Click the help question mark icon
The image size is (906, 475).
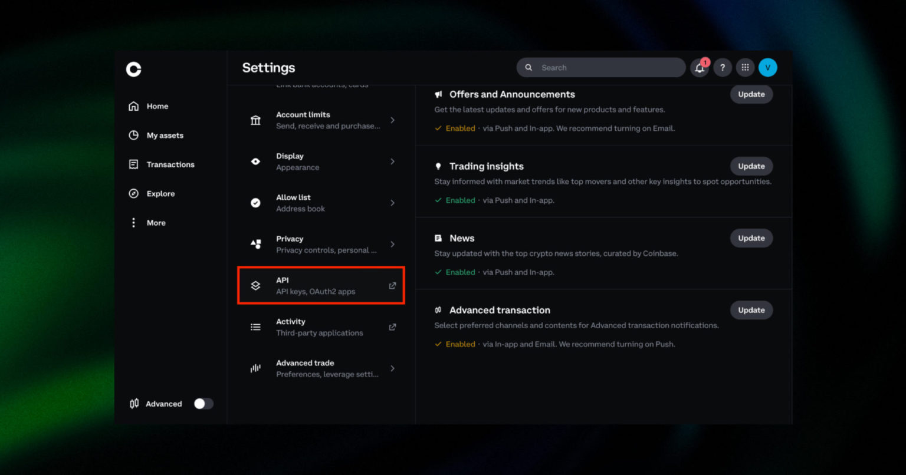point(723,67)
